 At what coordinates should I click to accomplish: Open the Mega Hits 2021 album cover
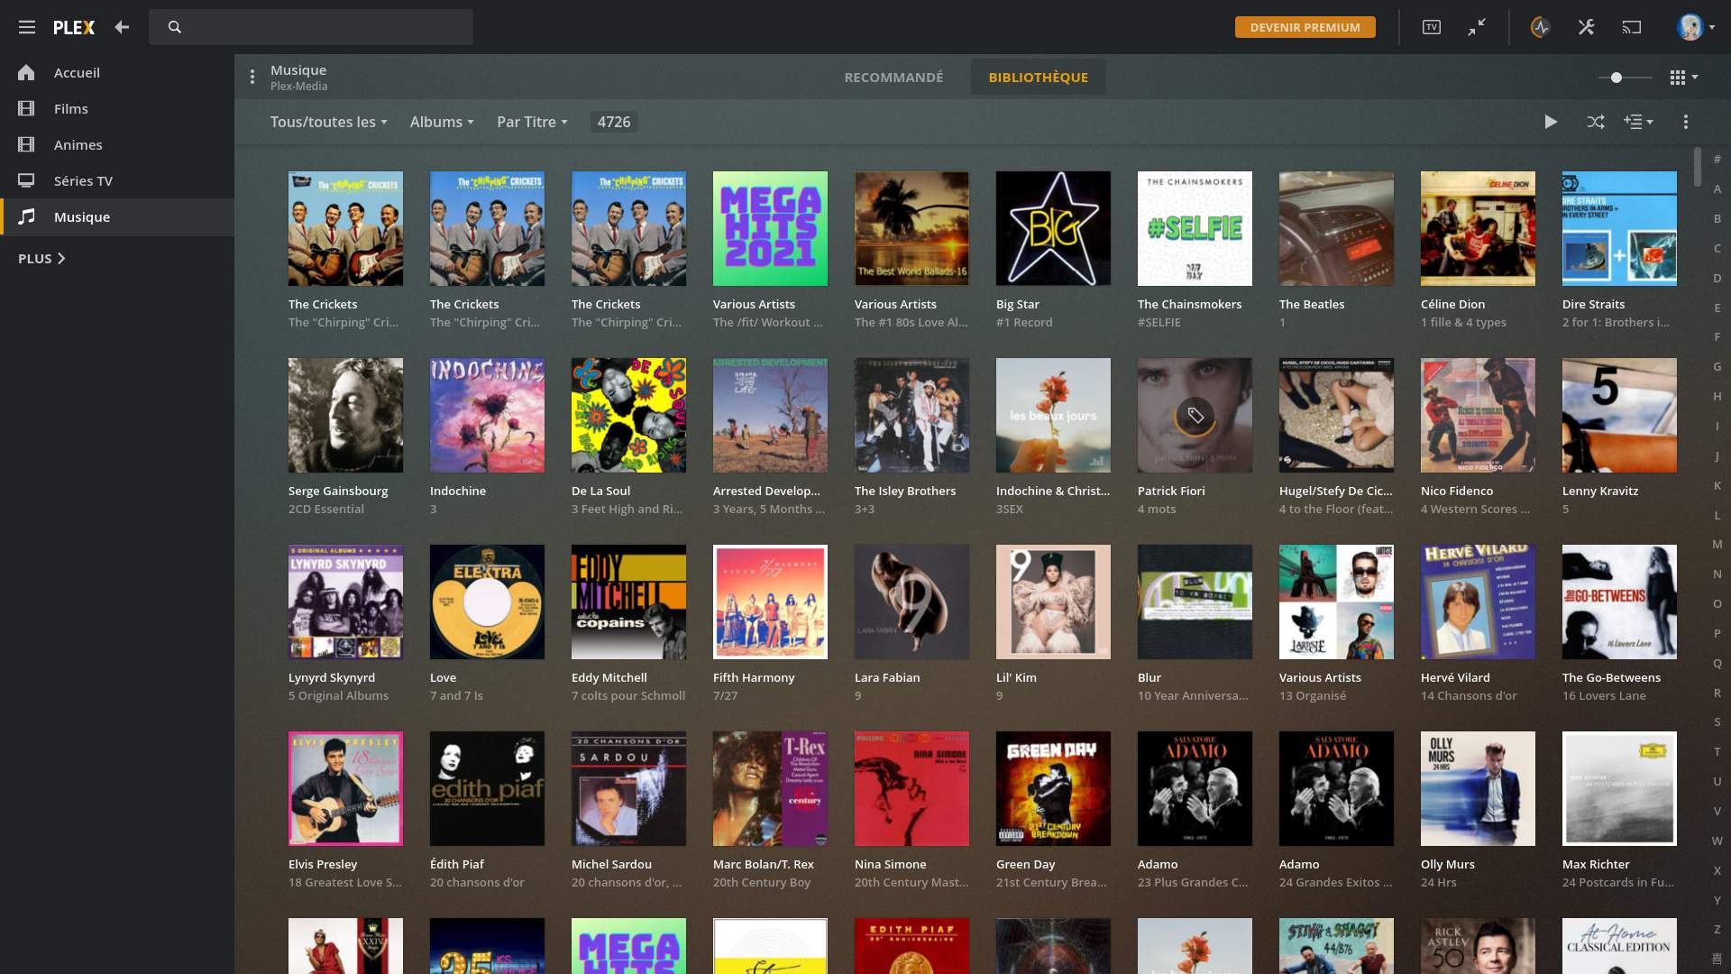coord(770,228)
